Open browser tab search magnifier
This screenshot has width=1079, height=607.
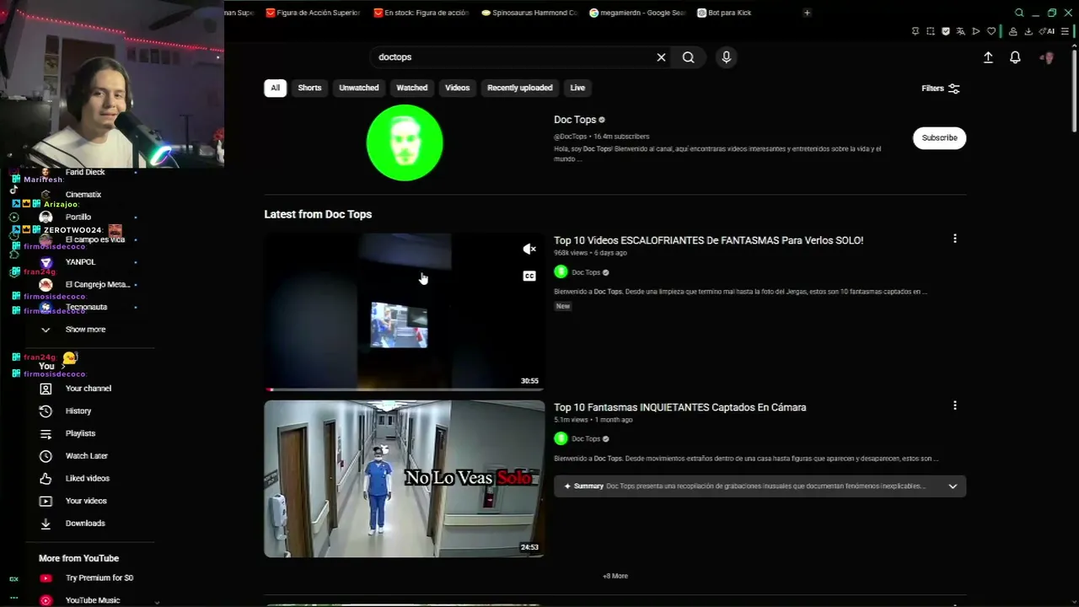tap(1019, 13)
